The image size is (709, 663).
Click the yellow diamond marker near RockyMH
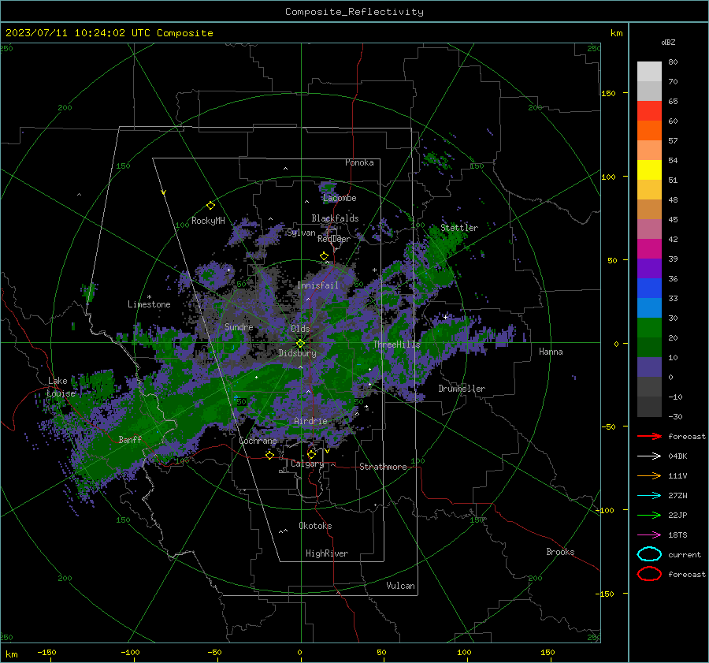point(210,206)
